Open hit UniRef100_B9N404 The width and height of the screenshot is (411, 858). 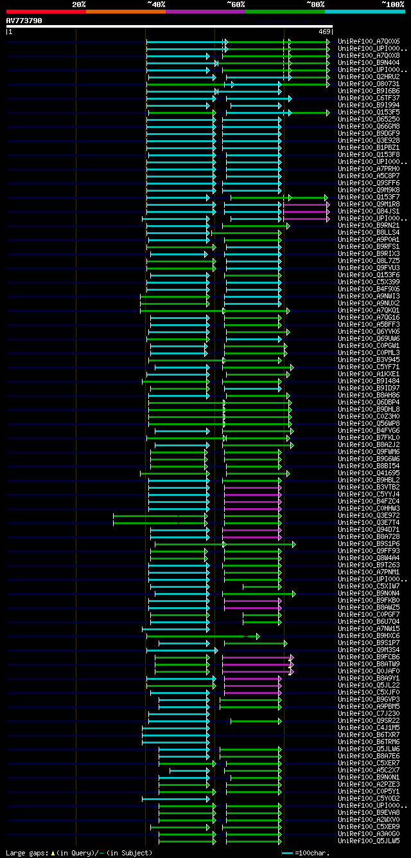[369, 63]
